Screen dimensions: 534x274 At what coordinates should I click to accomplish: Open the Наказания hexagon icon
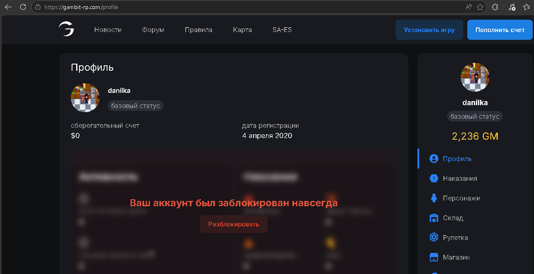(x=434, y=178)
